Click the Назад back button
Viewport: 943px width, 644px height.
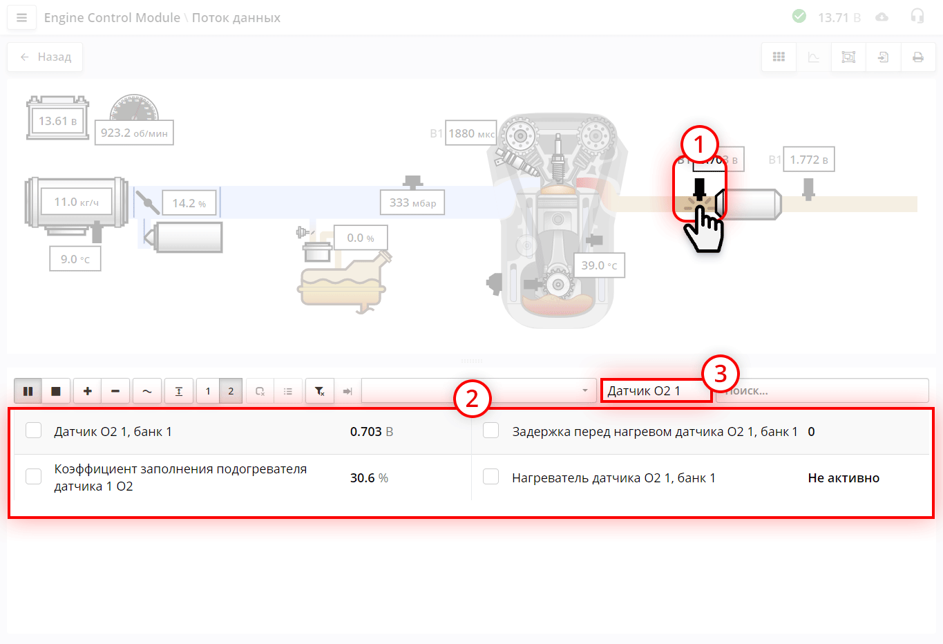click(x=46, y=57)
